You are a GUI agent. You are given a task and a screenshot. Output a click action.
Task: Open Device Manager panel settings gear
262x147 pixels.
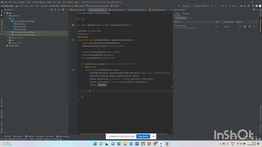point(254,10)
